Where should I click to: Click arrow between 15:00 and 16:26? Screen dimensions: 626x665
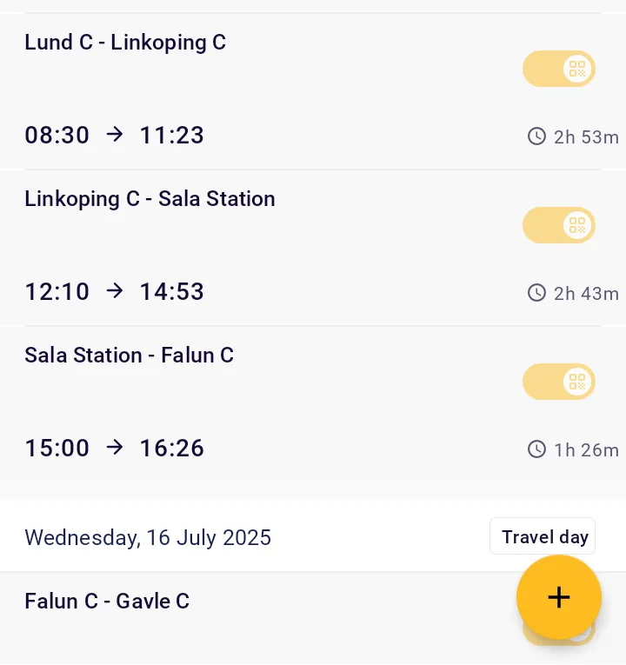[x=115, y=448]
